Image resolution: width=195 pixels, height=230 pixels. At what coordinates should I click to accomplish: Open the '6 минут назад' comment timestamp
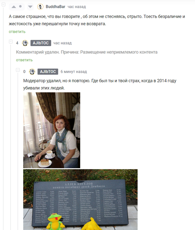click(x=74, y=72)
